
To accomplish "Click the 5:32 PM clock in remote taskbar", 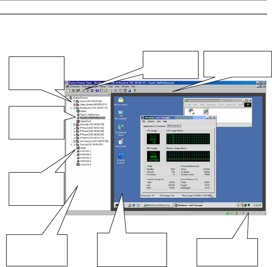I will tap(257, 205).
